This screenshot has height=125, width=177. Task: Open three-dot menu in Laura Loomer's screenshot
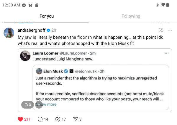[x=167, y=53]
